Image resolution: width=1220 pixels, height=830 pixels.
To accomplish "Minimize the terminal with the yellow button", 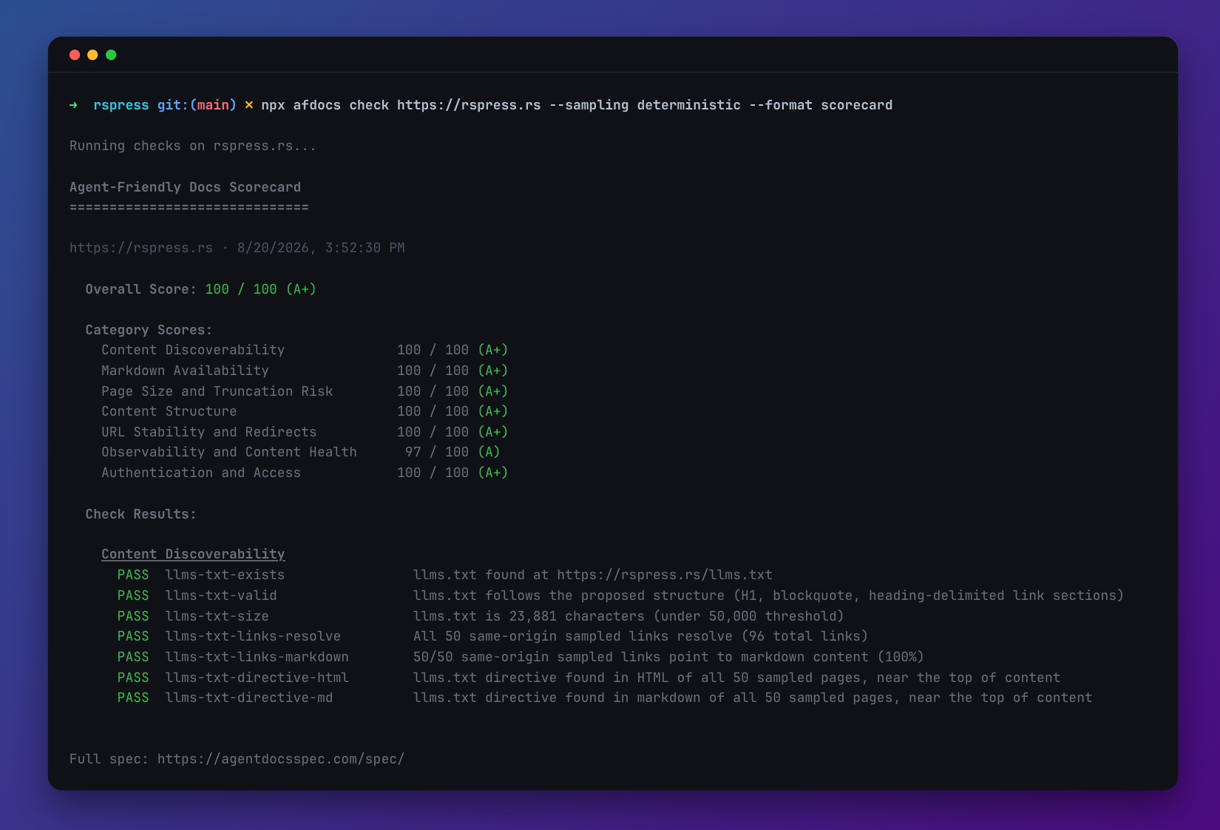I will [92, 55].
